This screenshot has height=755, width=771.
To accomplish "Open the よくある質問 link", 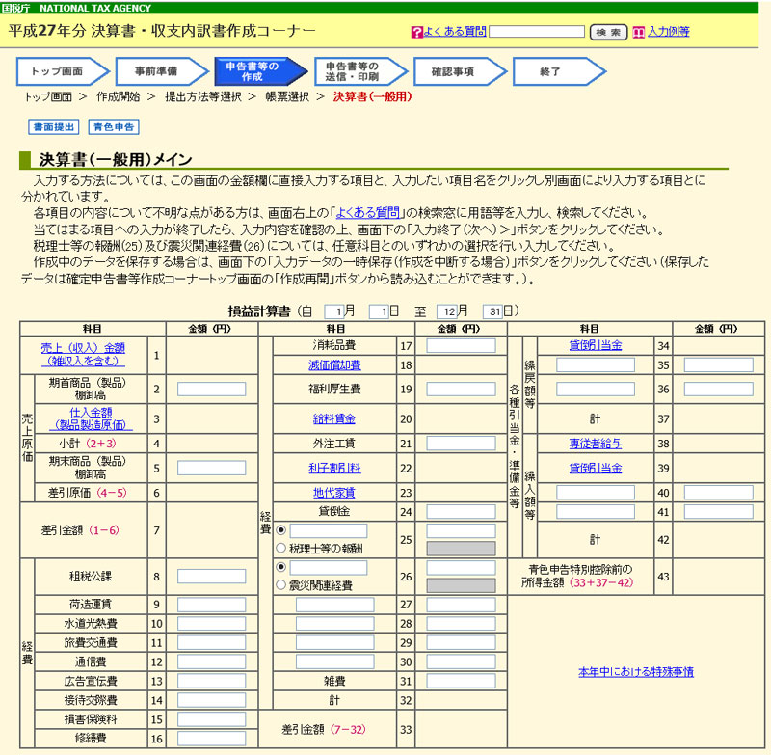I will point(454,32).
